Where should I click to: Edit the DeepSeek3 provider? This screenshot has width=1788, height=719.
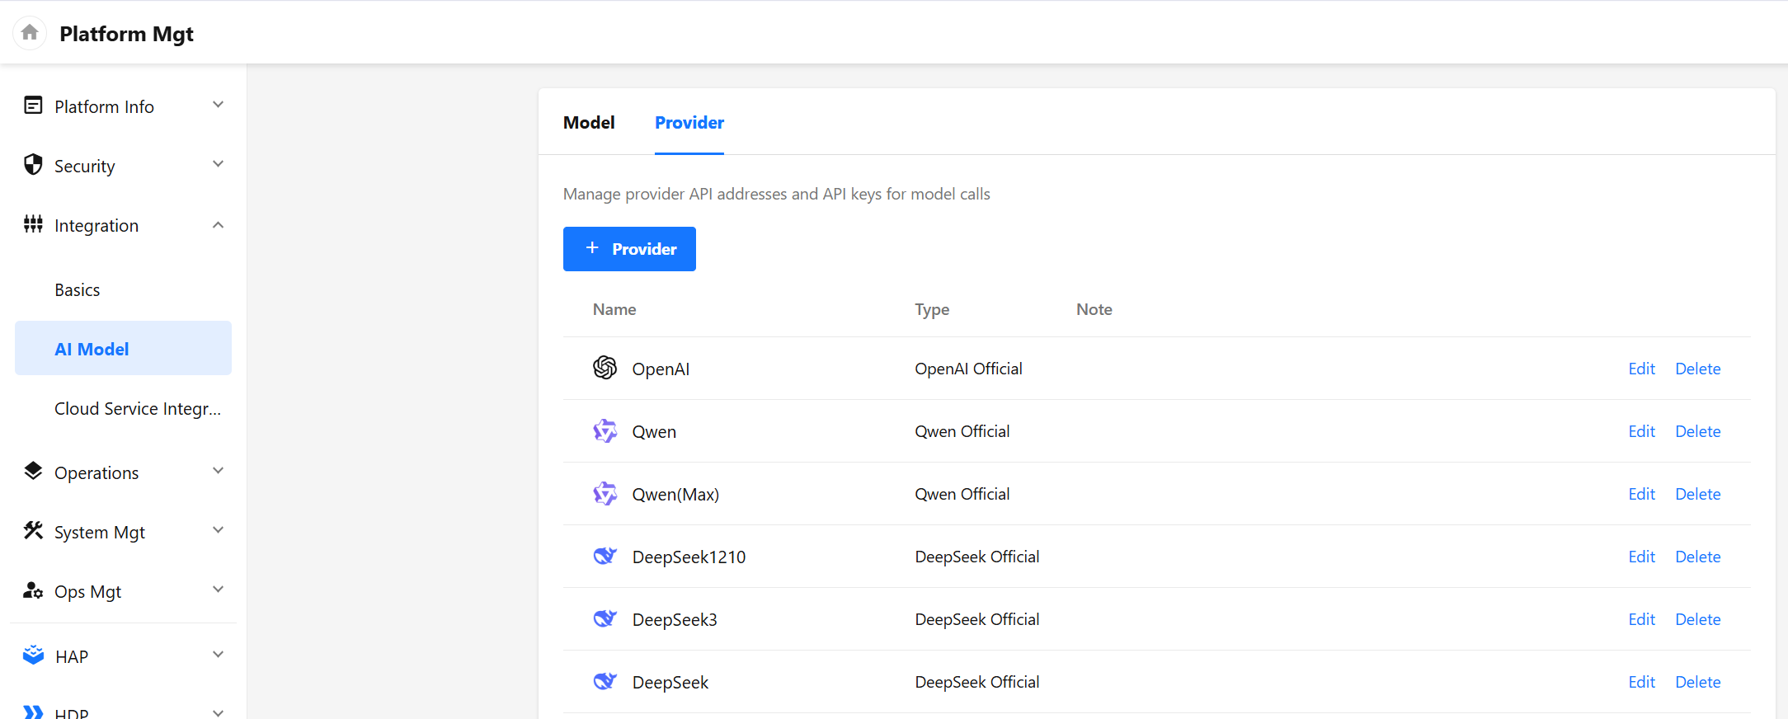(1641, 619)
